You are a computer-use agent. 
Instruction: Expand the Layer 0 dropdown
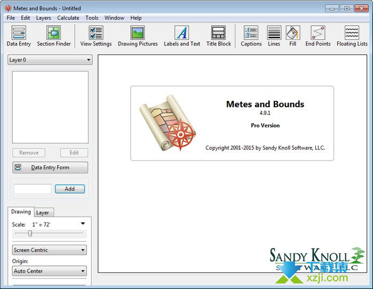coord(50,60)
